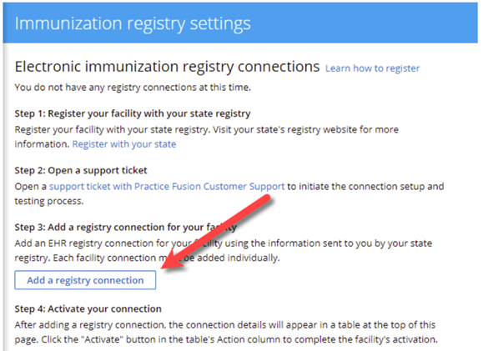Click the Step 2 Open a support ticket heading
Screen dimensions: 483x351
(81, 170)
